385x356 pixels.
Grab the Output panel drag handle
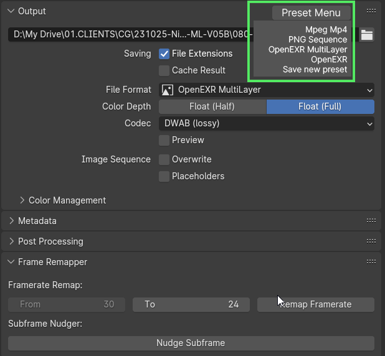pyautogui.click(x=371, y=11)
